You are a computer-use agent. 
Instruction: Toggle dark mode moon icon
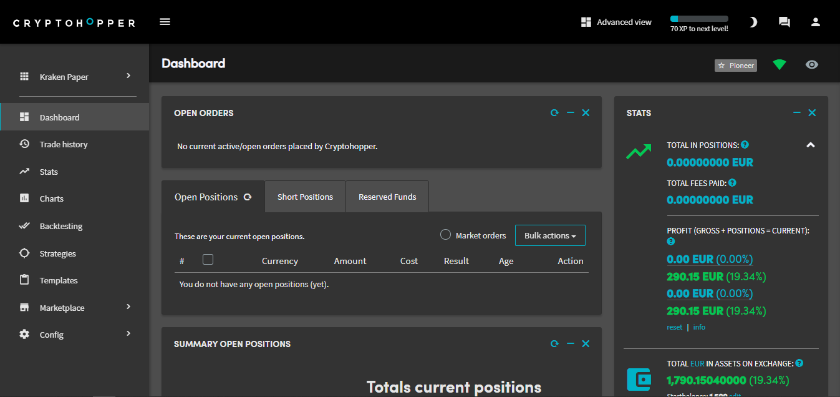(753, 22)
